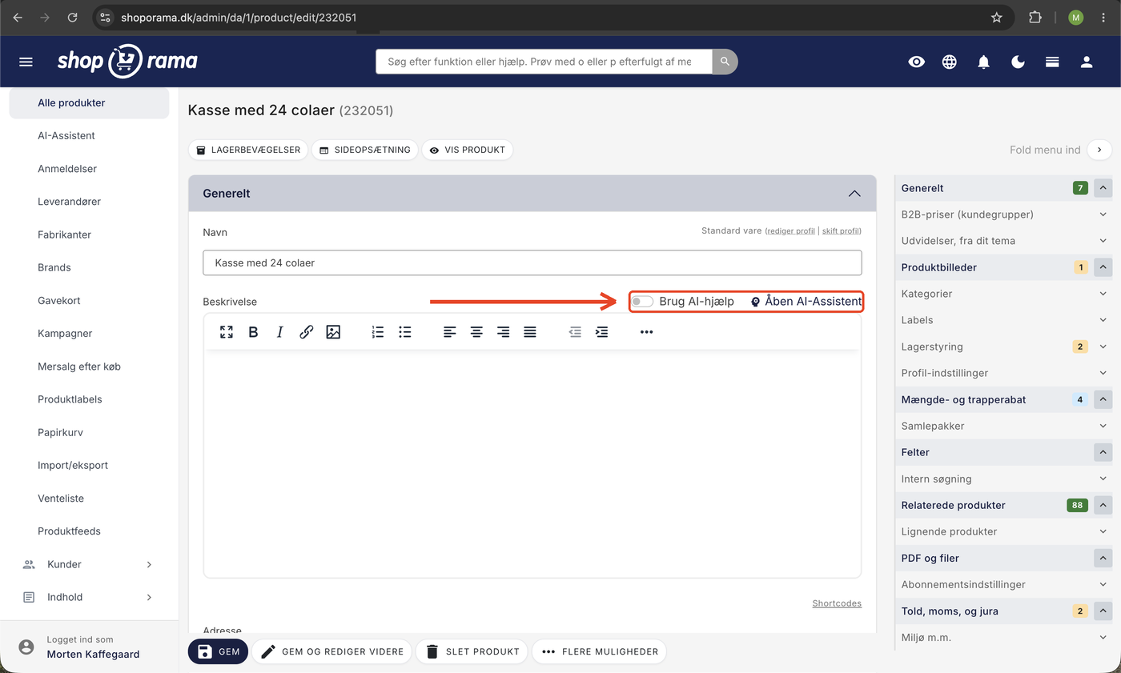
Task: Open the hamburger menu icon
Action: click(x=26, y=62)
